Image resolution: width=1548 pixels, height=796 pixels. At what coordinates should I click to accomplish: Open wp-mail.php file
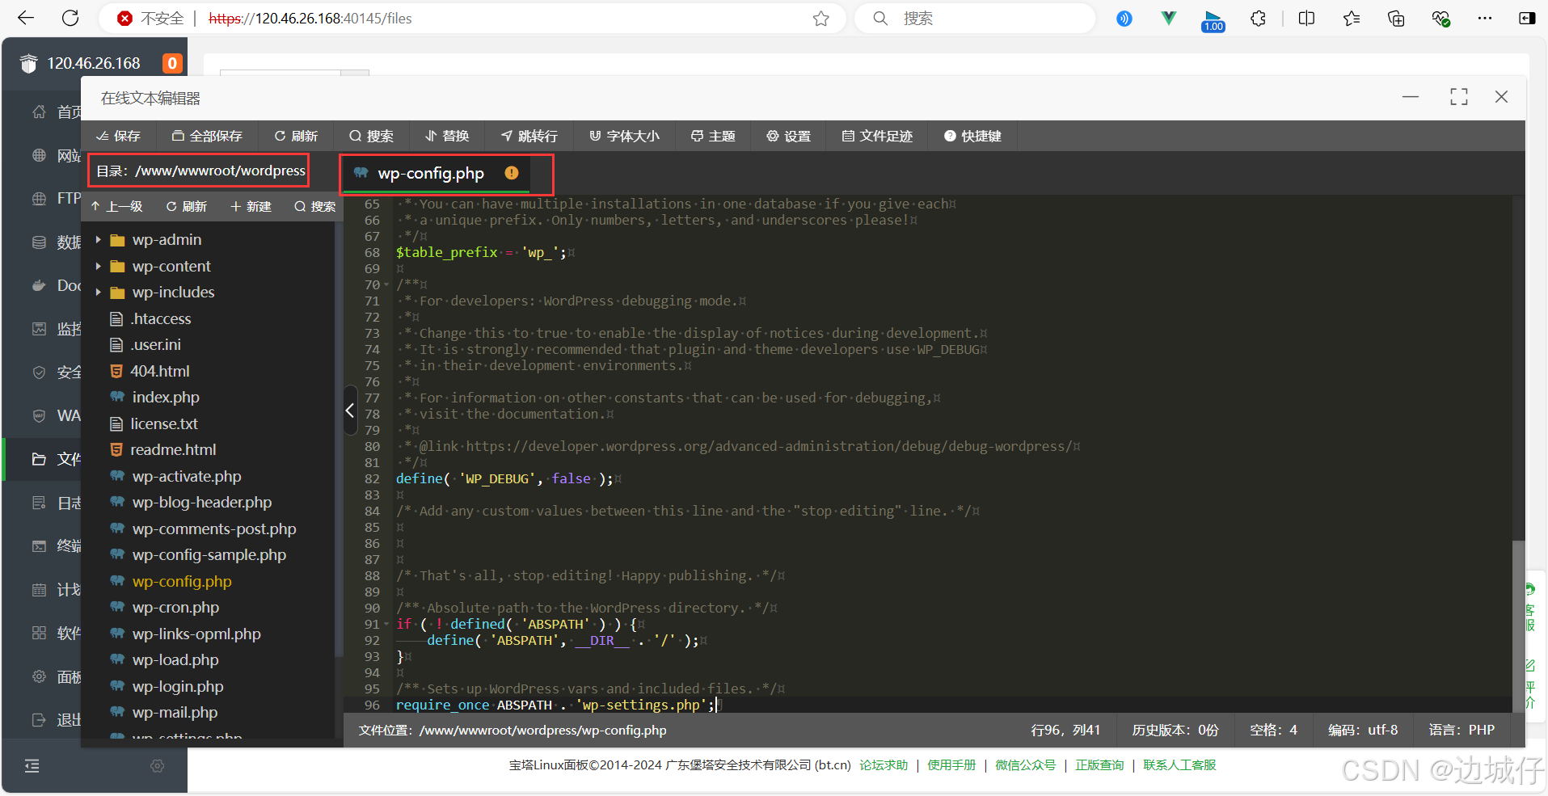coord(174,713)
